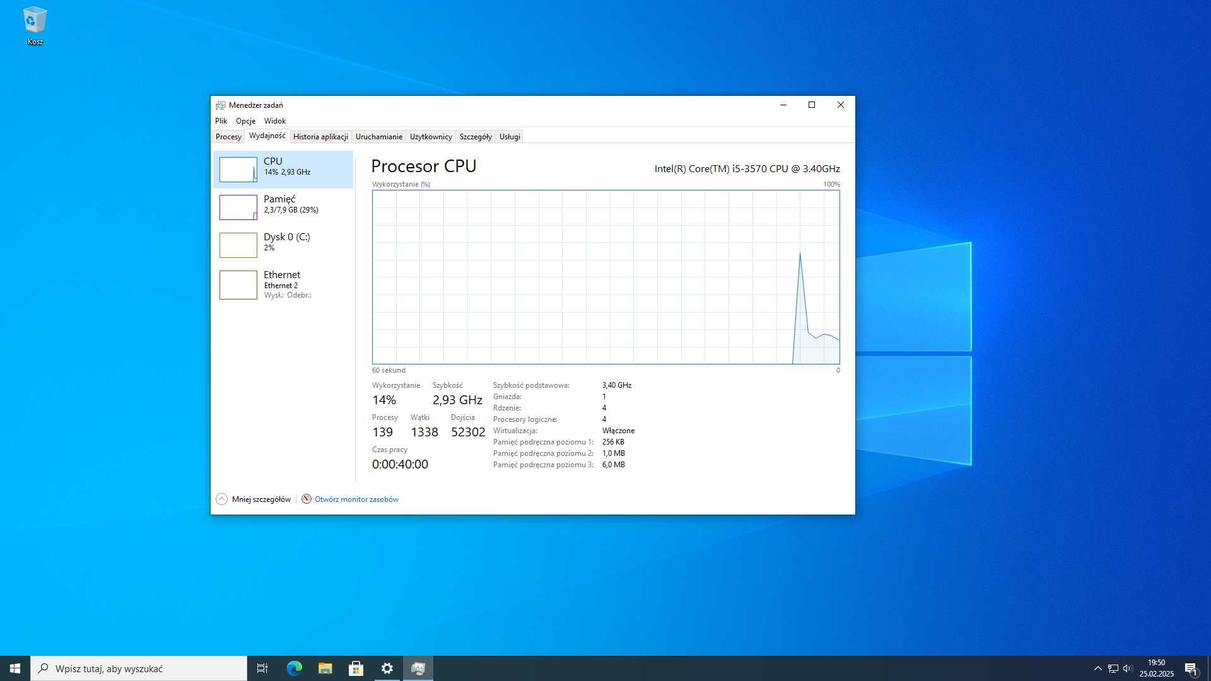Viewport: 1211px width, 681px height.
Task: Close the Menedżer zadań window
Action: 841,105
